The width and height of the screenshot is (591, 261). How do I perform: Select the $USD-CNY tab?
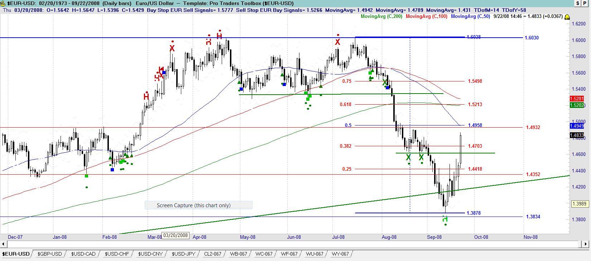pyautogui.click(x=150, y=254)
